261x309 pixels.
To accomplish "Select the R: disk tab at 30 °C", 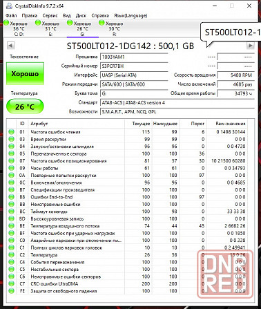I will click(114, 28).
